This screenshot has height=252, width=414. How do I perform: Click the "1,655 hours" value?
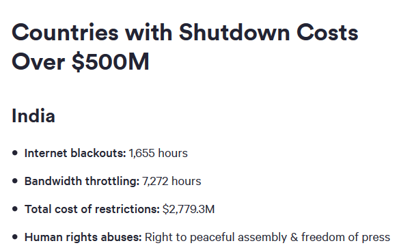click(x=158, y=153)
